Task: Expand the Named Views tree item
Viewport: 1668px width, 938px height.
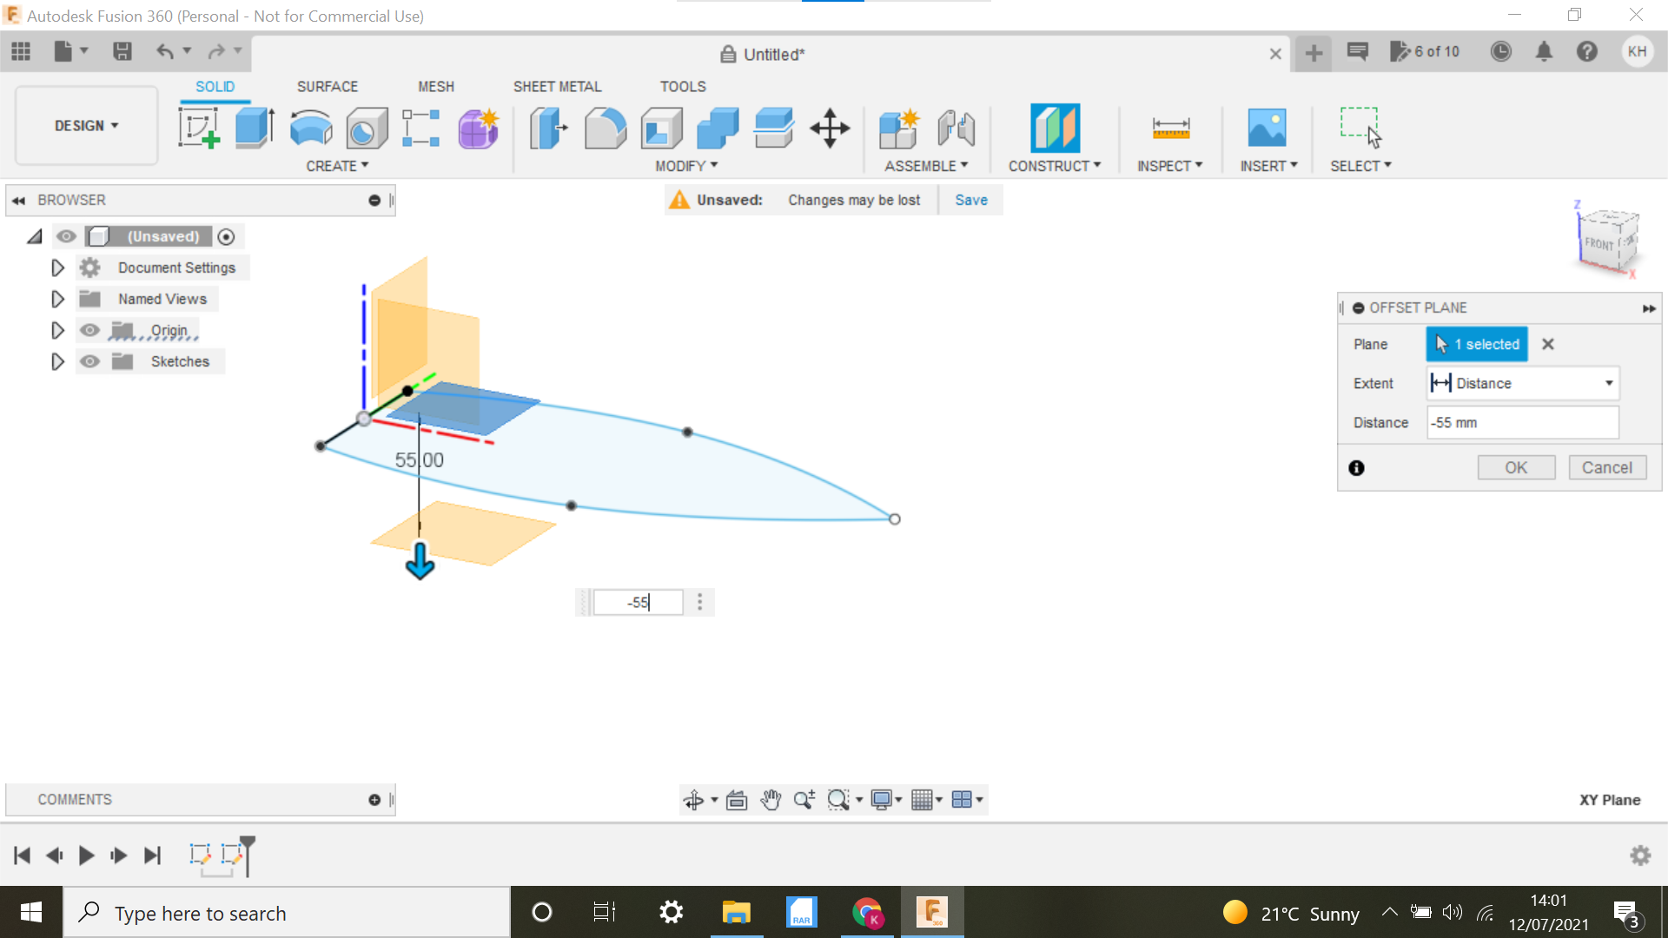Action: (57, 299)
